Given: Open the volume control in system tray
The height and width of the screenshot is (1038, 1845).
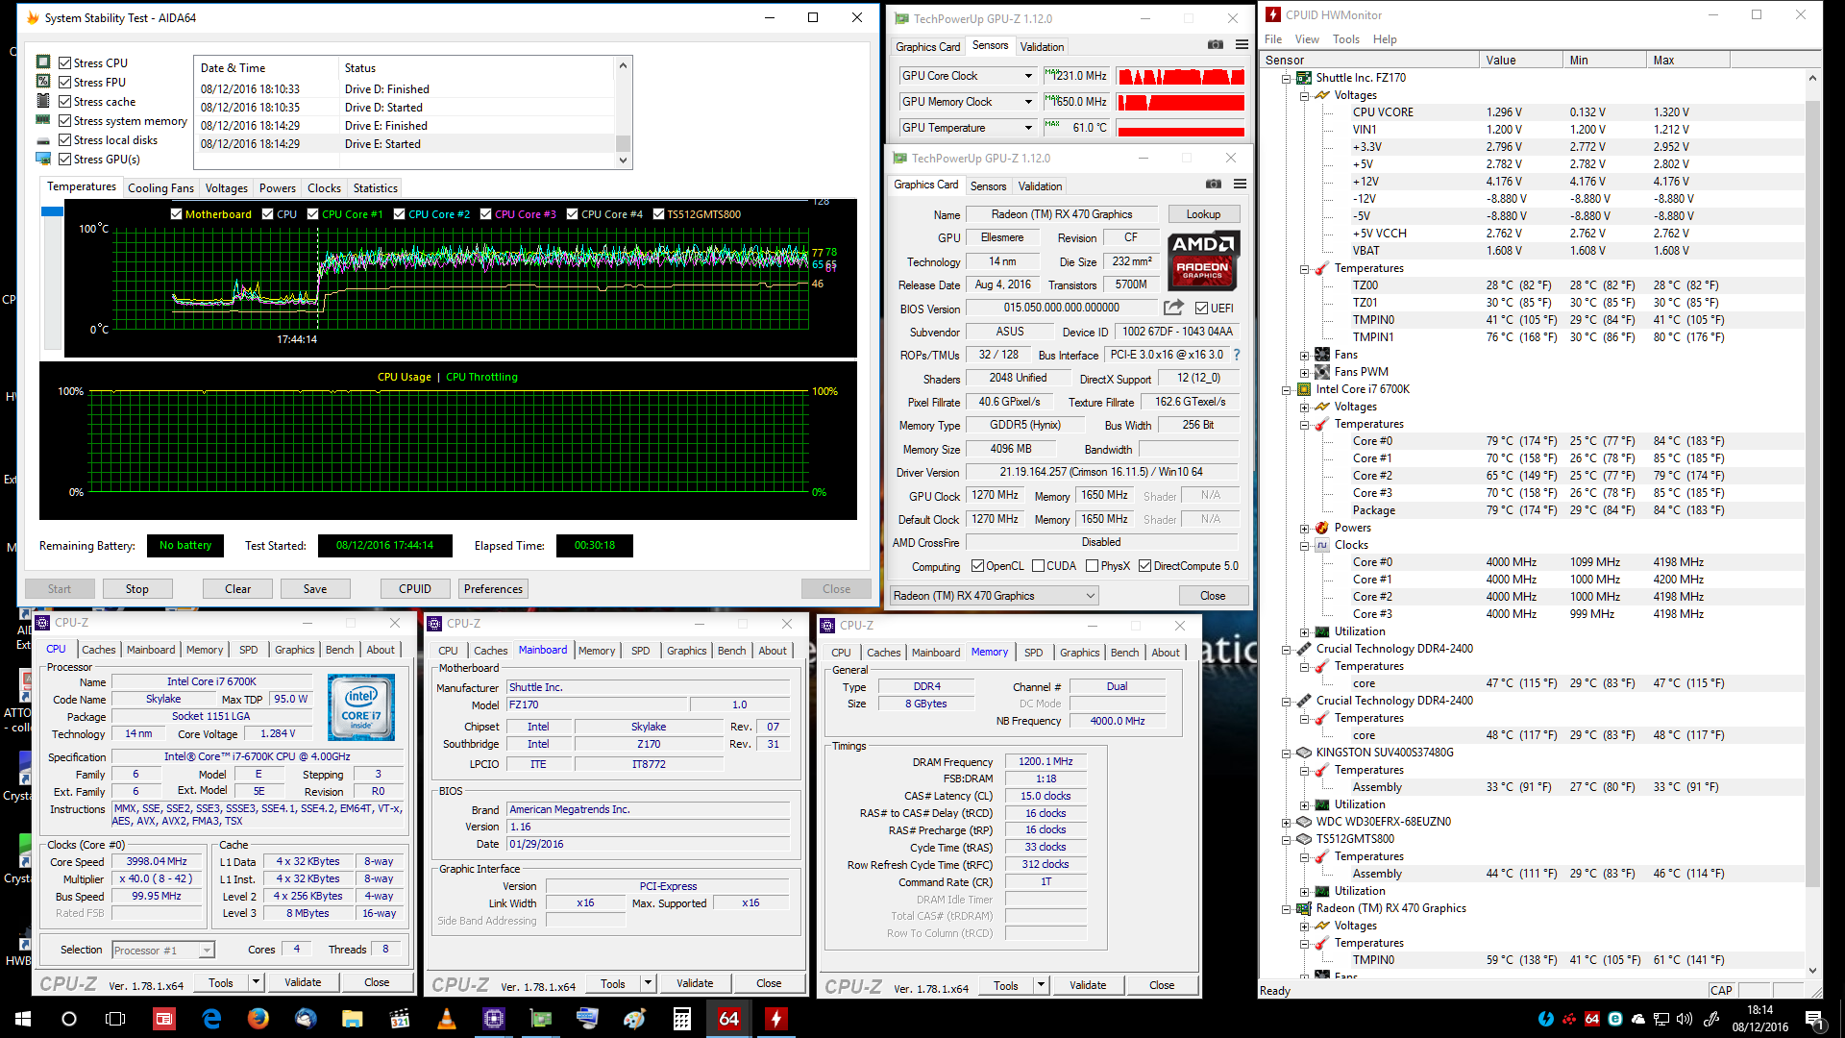Looking at the screenshot, I should 1684,1019.
